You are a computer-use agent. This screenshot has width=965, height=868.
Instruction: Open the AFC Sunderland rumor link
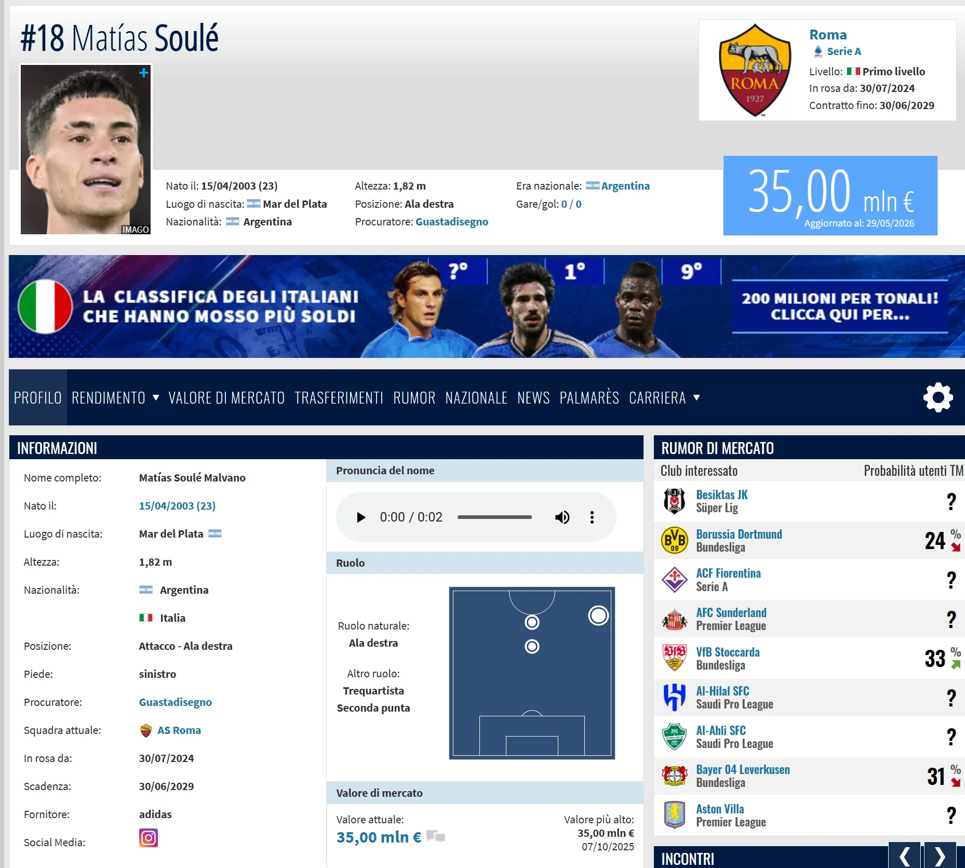(731, 612)
